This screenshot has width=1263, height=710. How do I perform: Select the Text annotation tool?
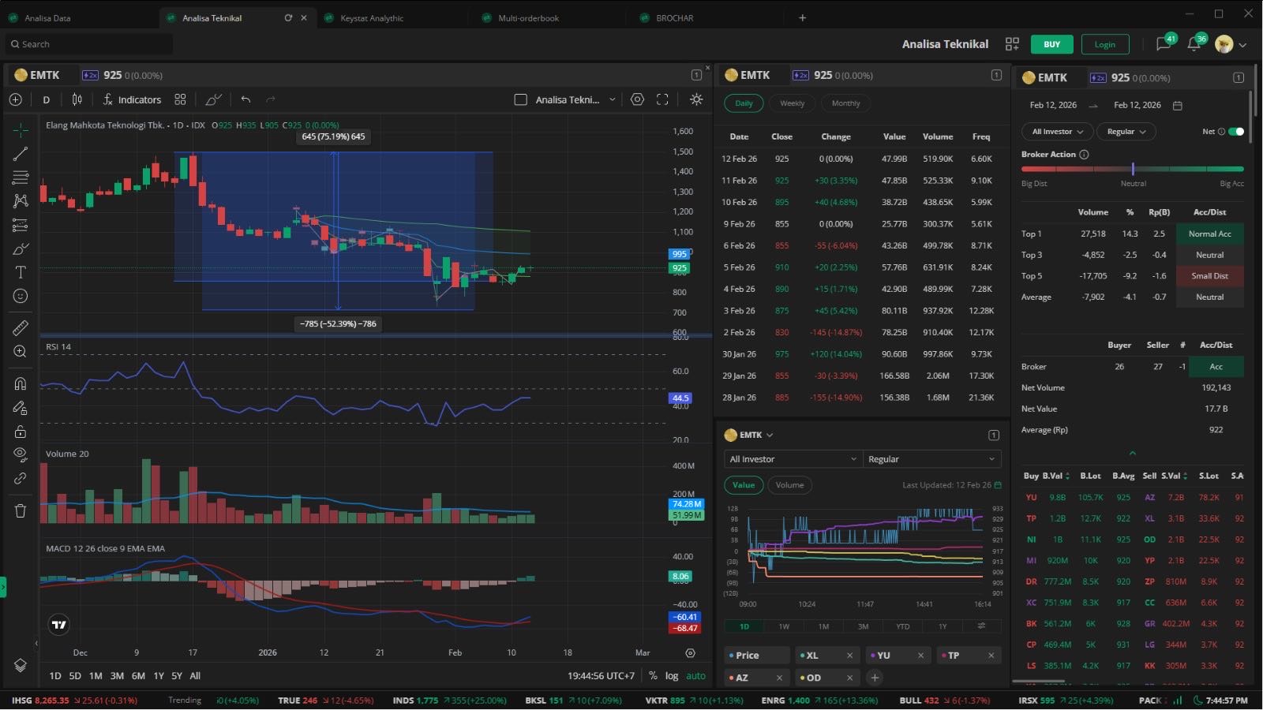[x=21, y=272]
